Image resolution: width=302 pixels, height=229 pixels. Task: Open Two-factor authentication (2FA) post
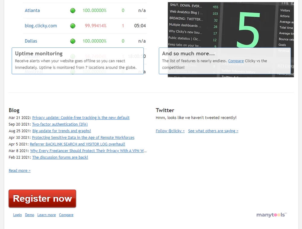point(60,124)
